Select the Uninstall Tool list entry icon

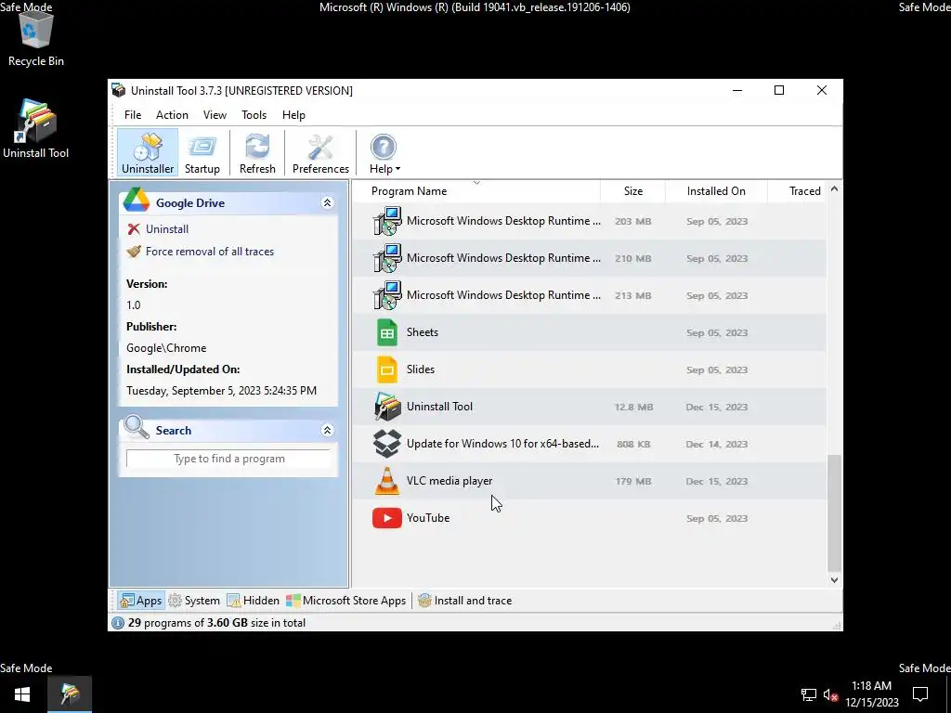click(387, 407)
